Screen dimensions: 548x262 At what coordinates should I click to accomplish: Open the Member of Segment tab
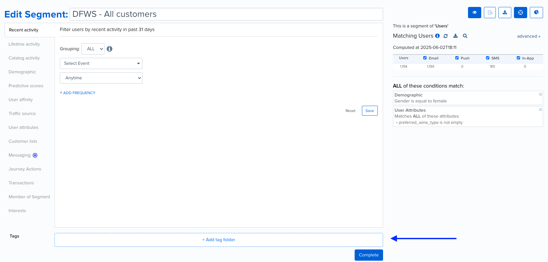pos(29,197)
